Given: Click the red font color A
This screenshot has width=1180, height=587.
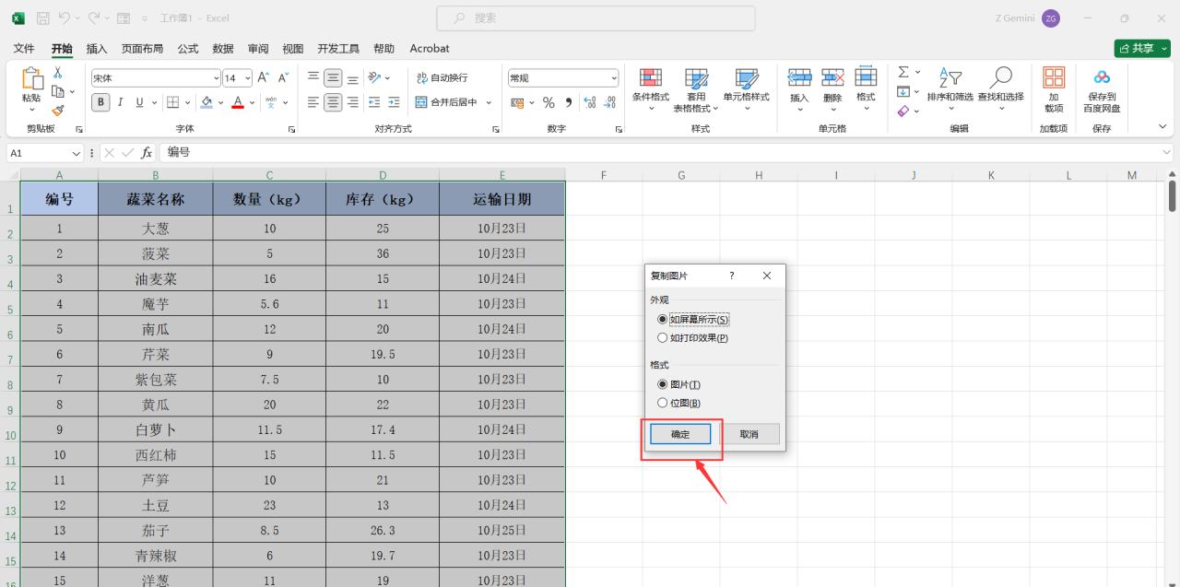Looking at the screenshot, I should (238, 102).
